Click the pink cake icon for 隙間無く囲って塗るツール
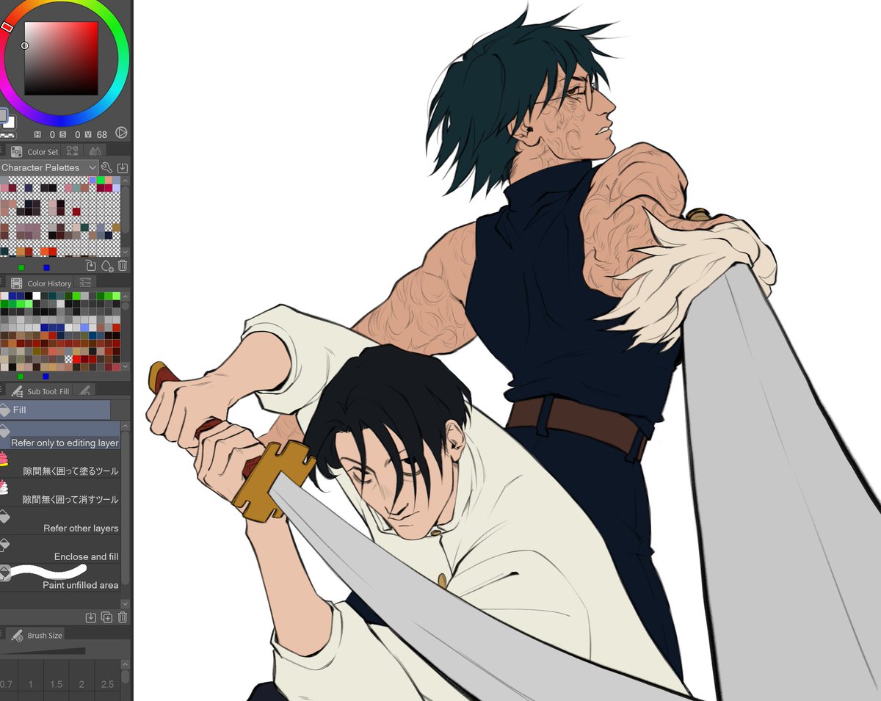Image resolution: width=881 pixels, height=701 pixels. (x=4, y=459)
